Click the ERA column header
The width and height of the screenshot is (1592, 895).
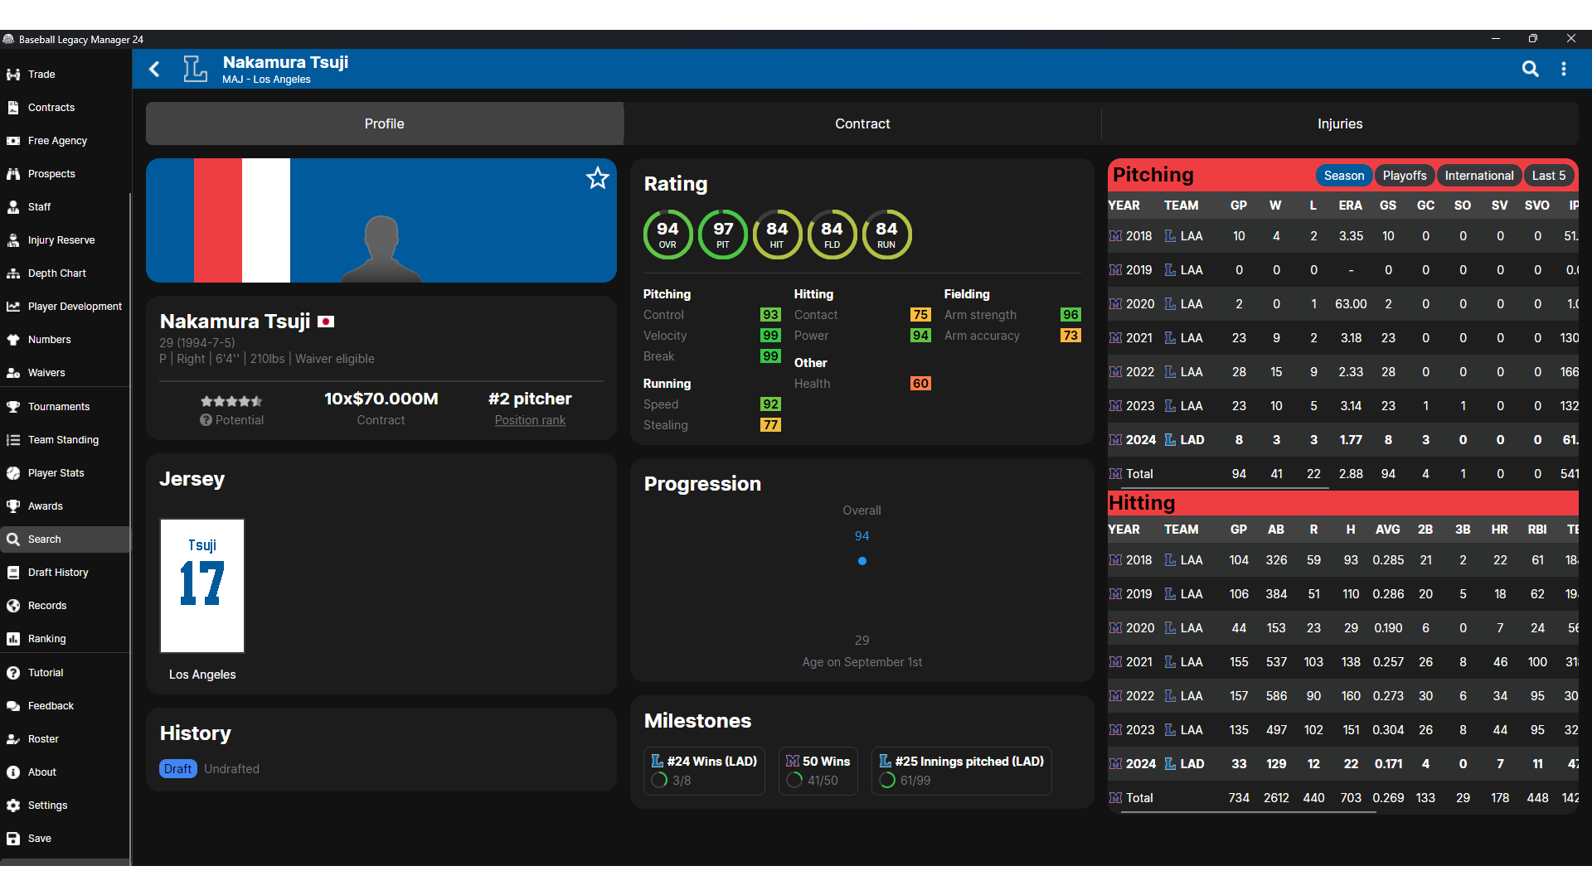pyautogui.click(x=1350, y=206)
